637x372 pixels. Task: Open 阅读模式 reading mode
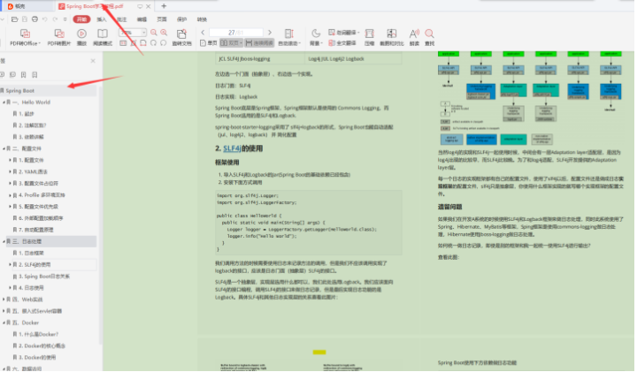point(103,34)
